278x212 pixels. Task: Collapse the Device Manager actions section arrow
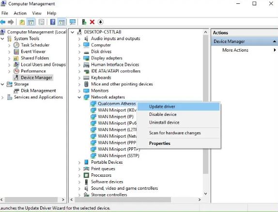pos(275,42)
